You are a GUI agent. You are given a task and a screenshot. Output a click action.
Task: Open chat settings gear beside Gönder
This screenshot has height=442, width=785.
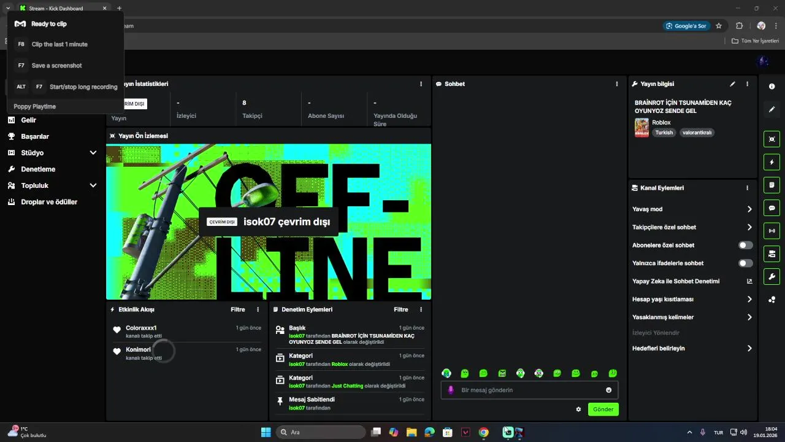[x=578, y=409]
